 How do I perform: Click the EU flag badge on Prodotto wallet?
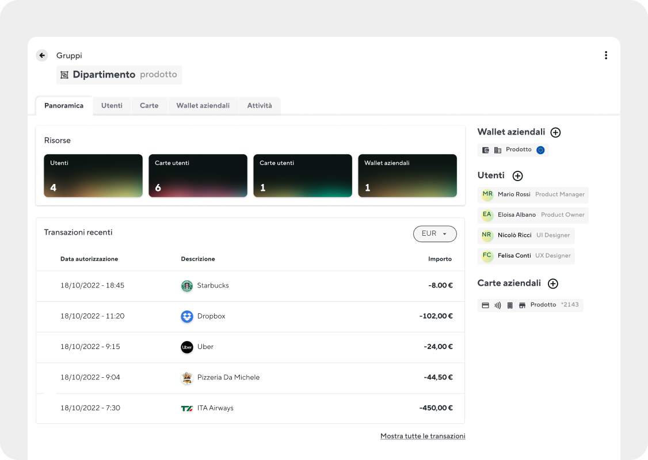[x=540, y=150]
